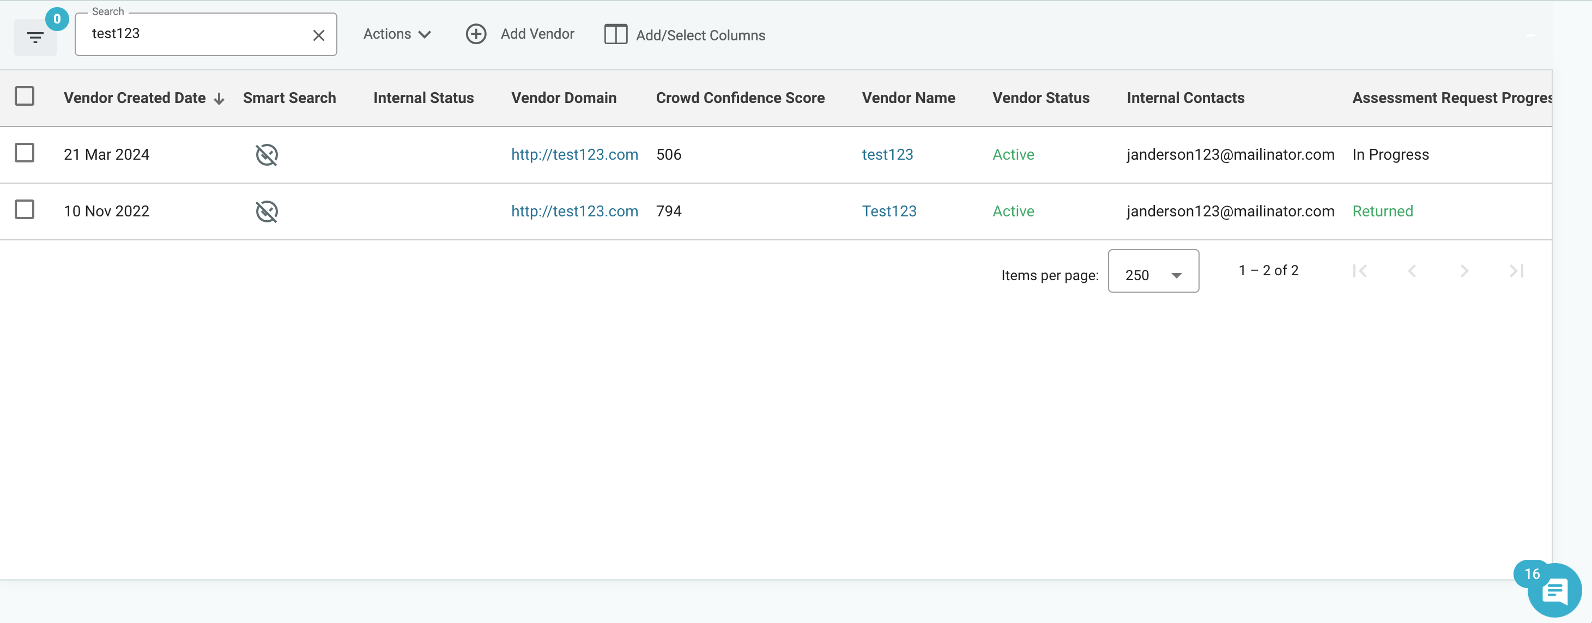The image size is (1592, 623).
Task: Click the Internal Contacts column header
Action: (1185, 98)
